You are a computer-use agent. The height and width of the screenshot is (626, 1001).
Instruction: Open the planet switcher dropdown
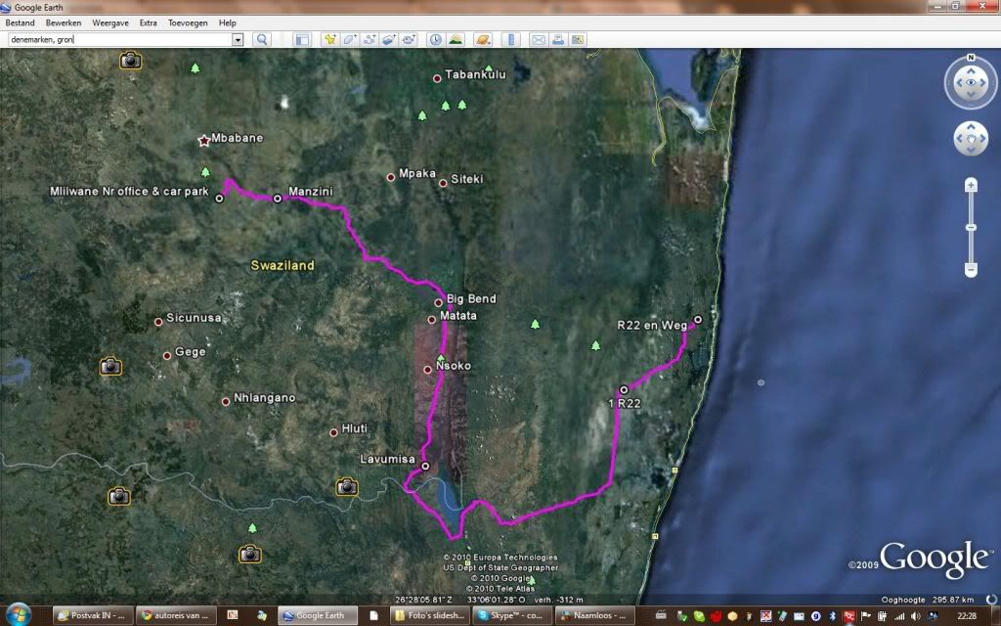point(483,40)
